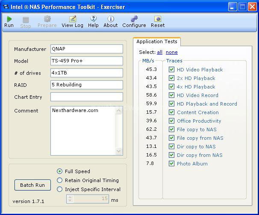The height and width of the screenshot is (215, 259).
Task: Click the empty Chart Entry field
Action: pyautogui.click(x=87, y=97)
